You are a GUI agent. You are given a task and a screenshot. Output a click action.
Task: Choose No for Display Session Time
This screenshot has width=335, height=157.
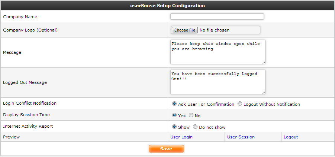(x=191, y=115)
